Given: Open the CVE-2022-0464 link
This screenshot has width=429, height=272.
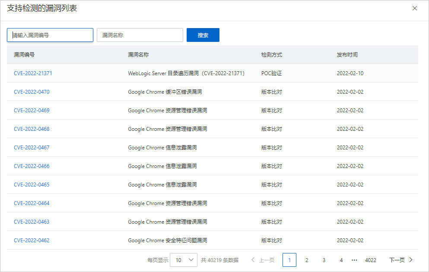Looking at the screenshot, I should pyautogui.click(x=32, y=203).
